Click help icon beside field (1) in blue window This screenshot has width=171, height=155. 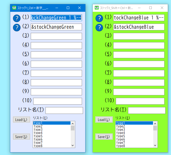(x=17, y=18)
